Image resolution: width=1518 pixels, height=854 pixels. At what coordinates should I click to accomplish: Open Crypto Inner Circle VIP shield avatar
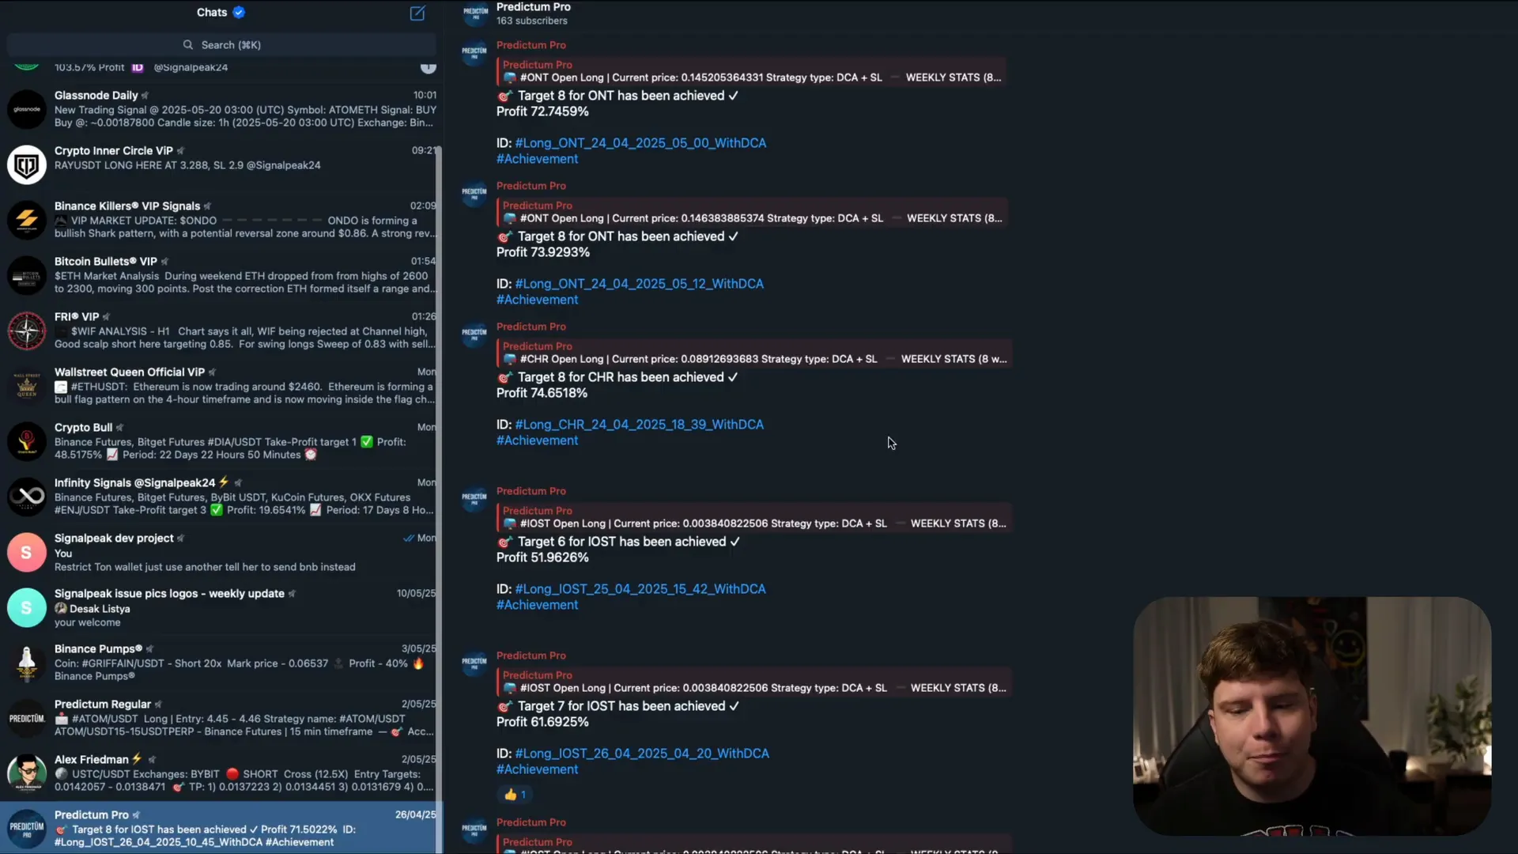coord(27,164)
